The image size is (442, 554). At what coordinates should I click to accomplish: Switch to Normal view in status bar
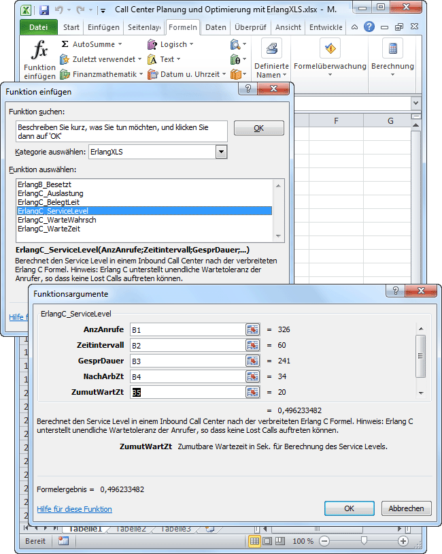pos(254,541)
